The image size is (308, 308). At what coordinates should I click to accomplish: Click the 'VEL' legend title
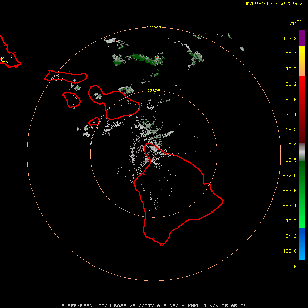pos(300,21)
